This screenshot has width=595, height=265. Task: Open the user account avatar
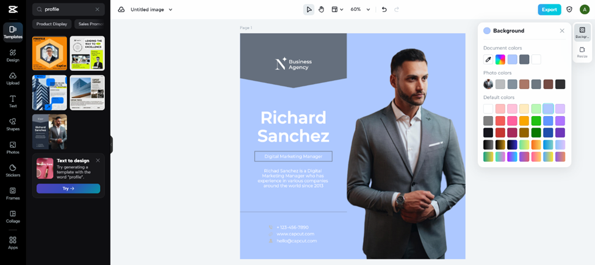click(585, 10)
